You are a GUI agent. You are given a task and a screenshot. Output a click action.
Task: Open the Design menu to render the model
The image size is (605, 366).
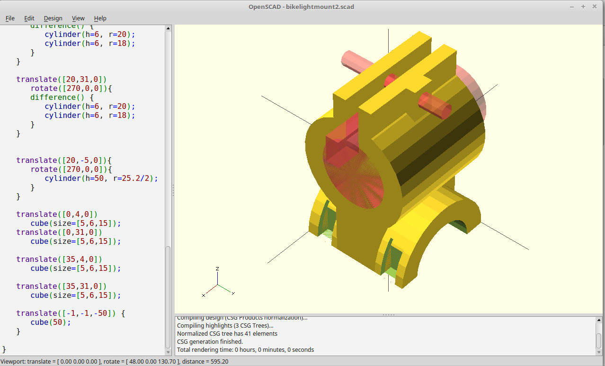tap(53, 18)
